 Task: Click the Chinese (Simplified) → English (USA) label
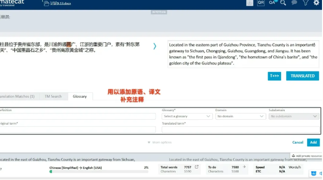[x=76, y=168]
